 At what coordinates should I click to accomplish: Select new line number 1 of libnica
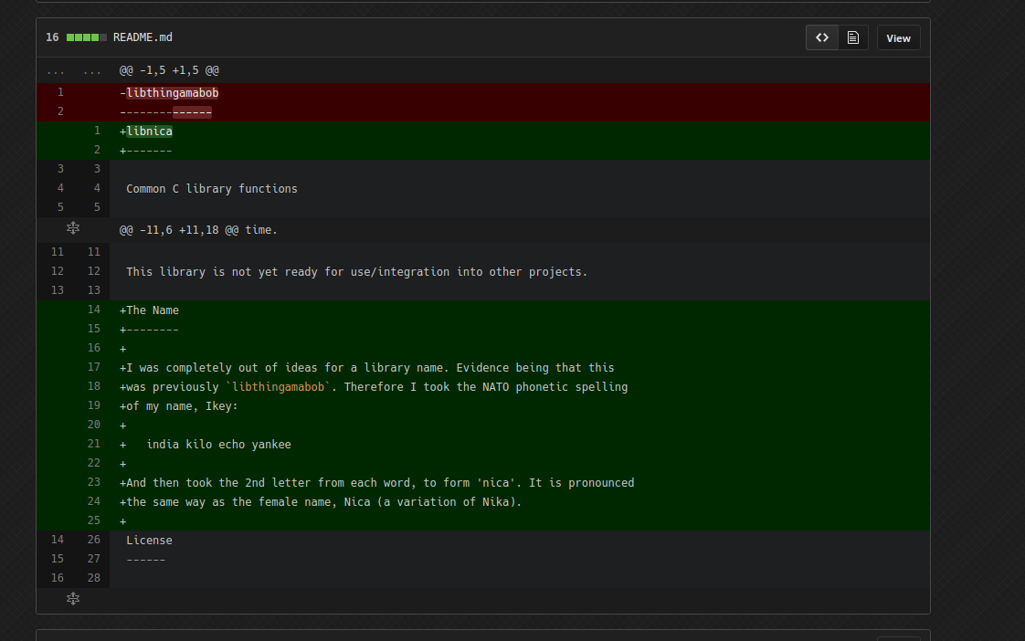97,131
